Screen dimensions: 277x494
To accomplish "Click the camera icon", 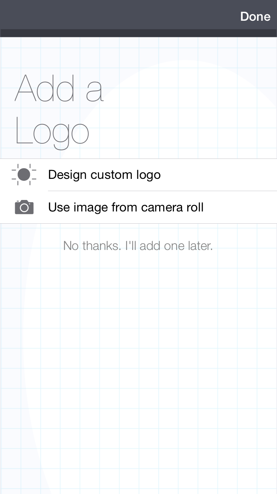I will tap(24, 207).
